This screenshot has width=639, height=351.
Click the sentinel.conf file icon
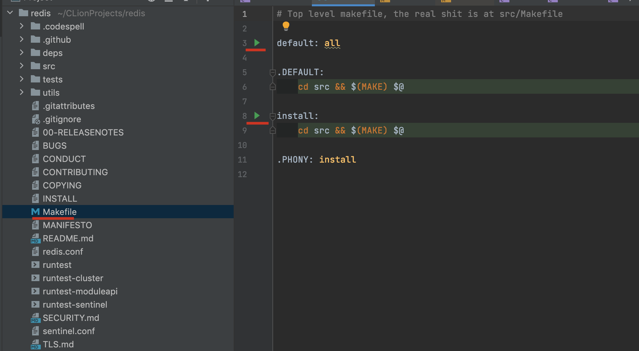click(x=35, y=331)
